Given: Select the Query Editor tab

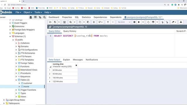Looking at the screenshot, I should 55,31.
